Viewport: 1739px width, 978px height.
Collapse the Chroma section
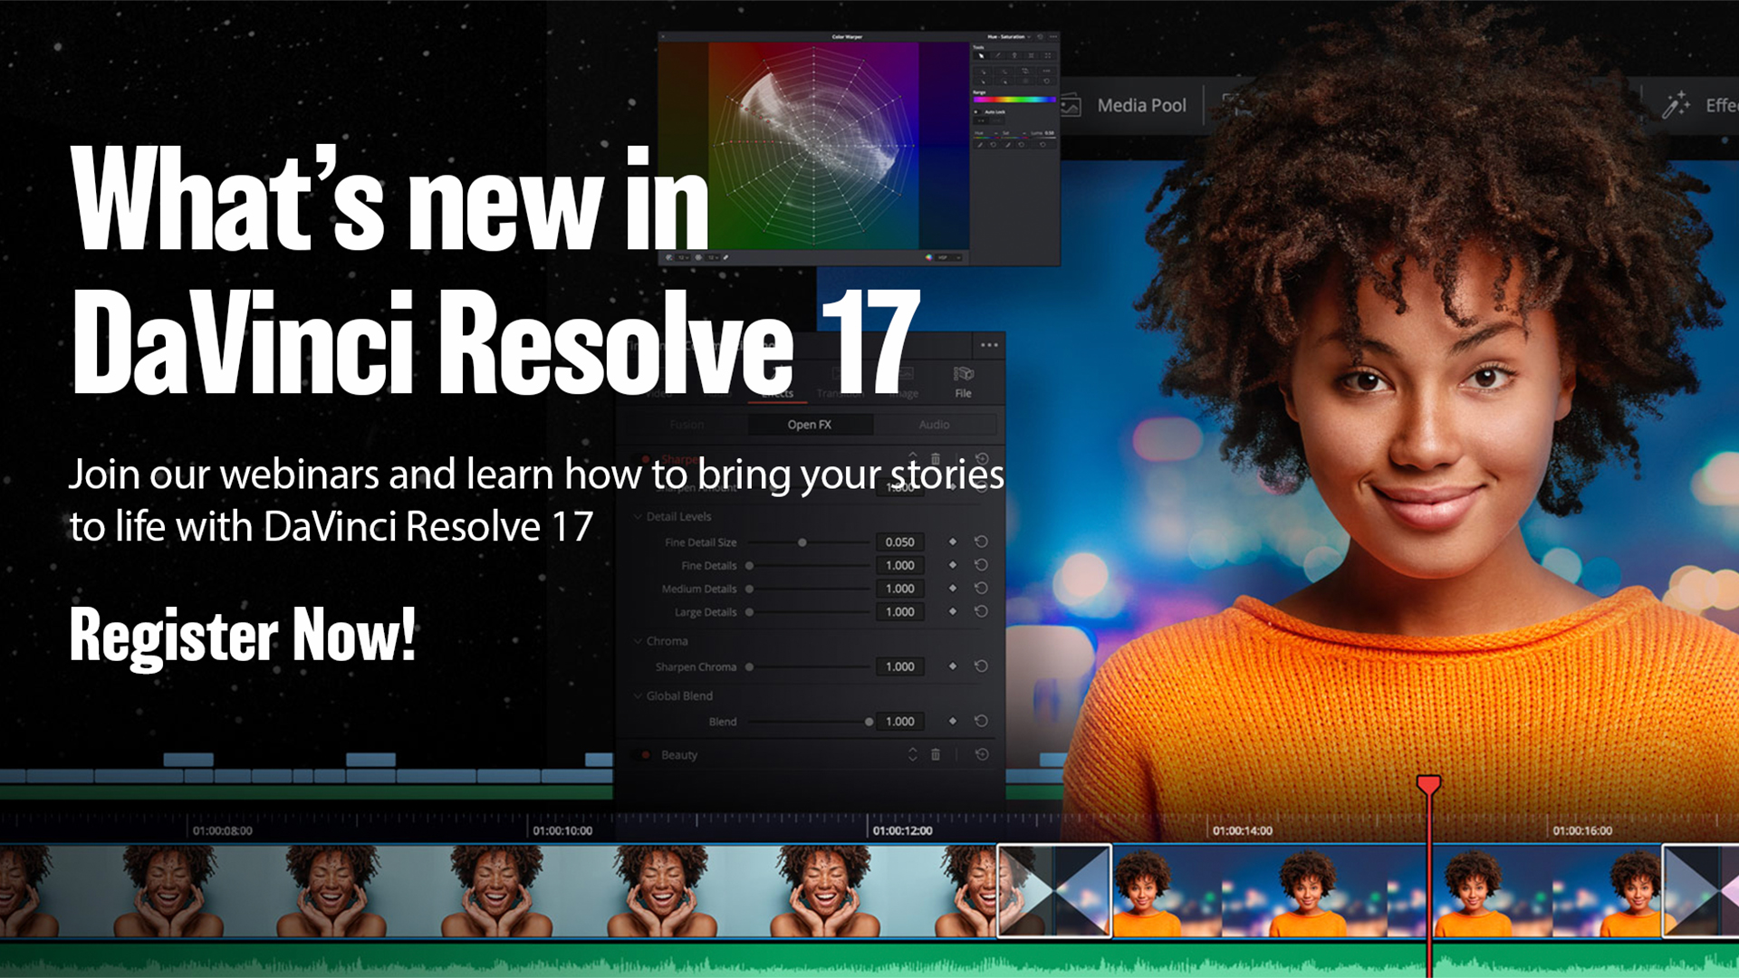[638, 641]
